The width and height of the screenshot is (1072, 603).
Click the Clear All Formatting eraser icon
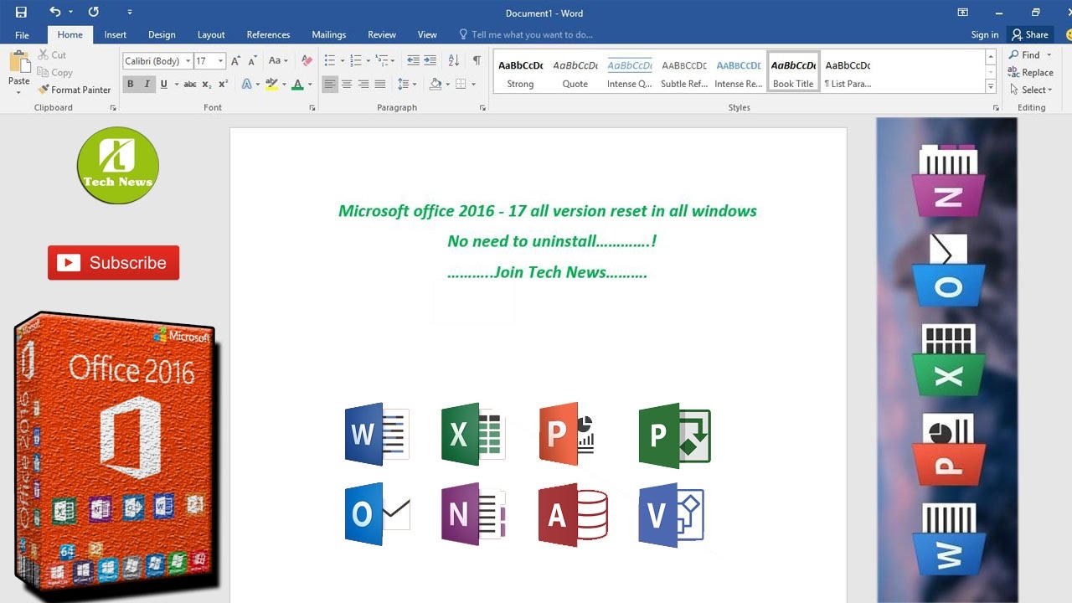(x=307, y=61)
